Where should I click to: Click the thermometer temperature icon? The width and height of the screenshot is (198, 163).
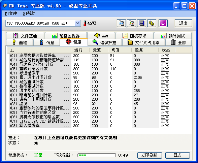(85, 23)
